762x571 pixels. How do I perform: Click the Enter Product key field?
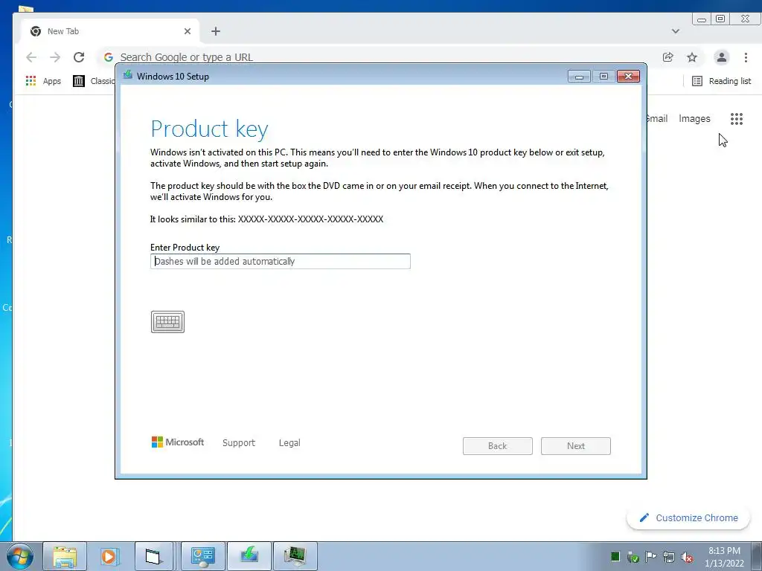click(x=281, y=261)
